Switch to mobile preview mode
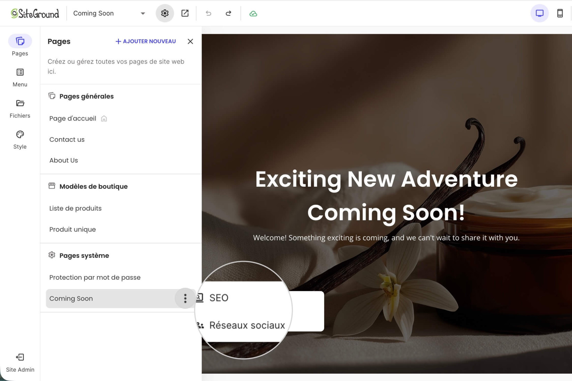The image size is (572, 381). pyautogui.click(x=560, y=13)
